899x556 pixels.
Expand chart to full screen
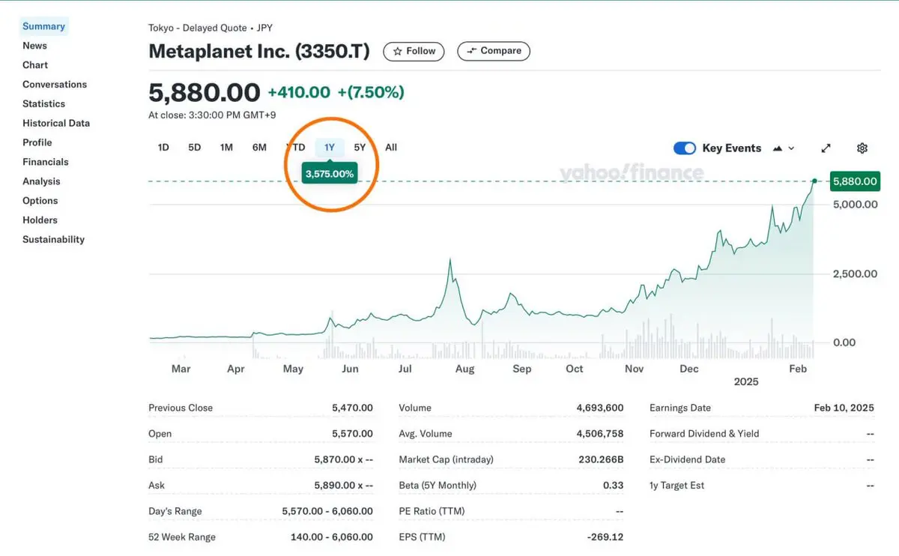(x=826, y=148)
